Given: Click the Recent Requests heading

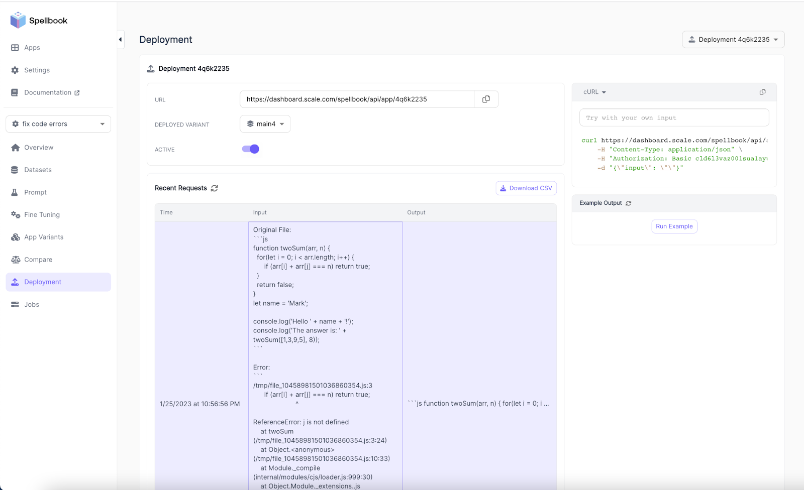Looking at the screenshot, I should [x=181, y=188].
